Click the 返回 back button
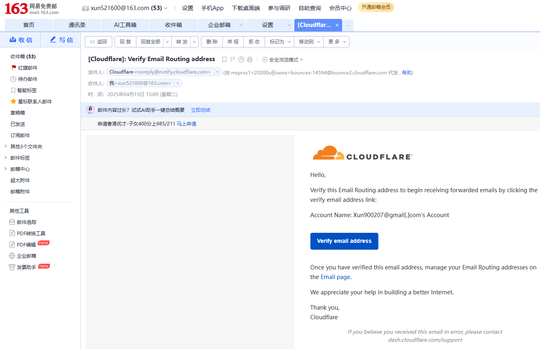Screen dimensions: 540x349 click(99, 42)
